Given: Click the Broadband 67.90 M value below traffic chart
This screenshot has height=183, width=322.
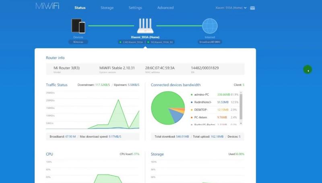Looking at the screenshot, I should (x=70, y=136).
